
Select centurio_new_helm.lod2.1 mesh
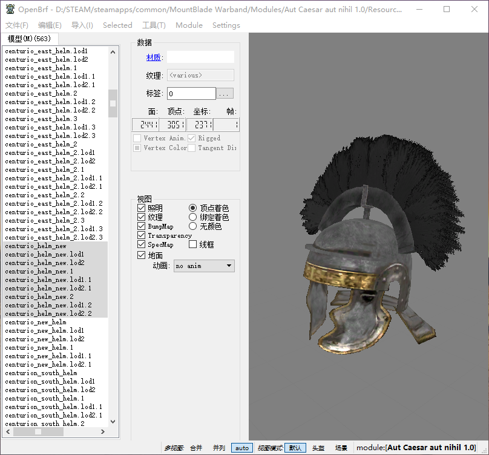tap(48, 365)
